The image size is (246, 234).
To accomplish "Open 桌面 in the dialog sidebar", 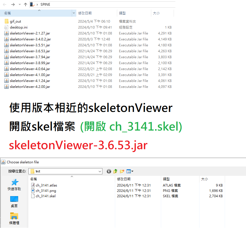I will click(14, 202).
